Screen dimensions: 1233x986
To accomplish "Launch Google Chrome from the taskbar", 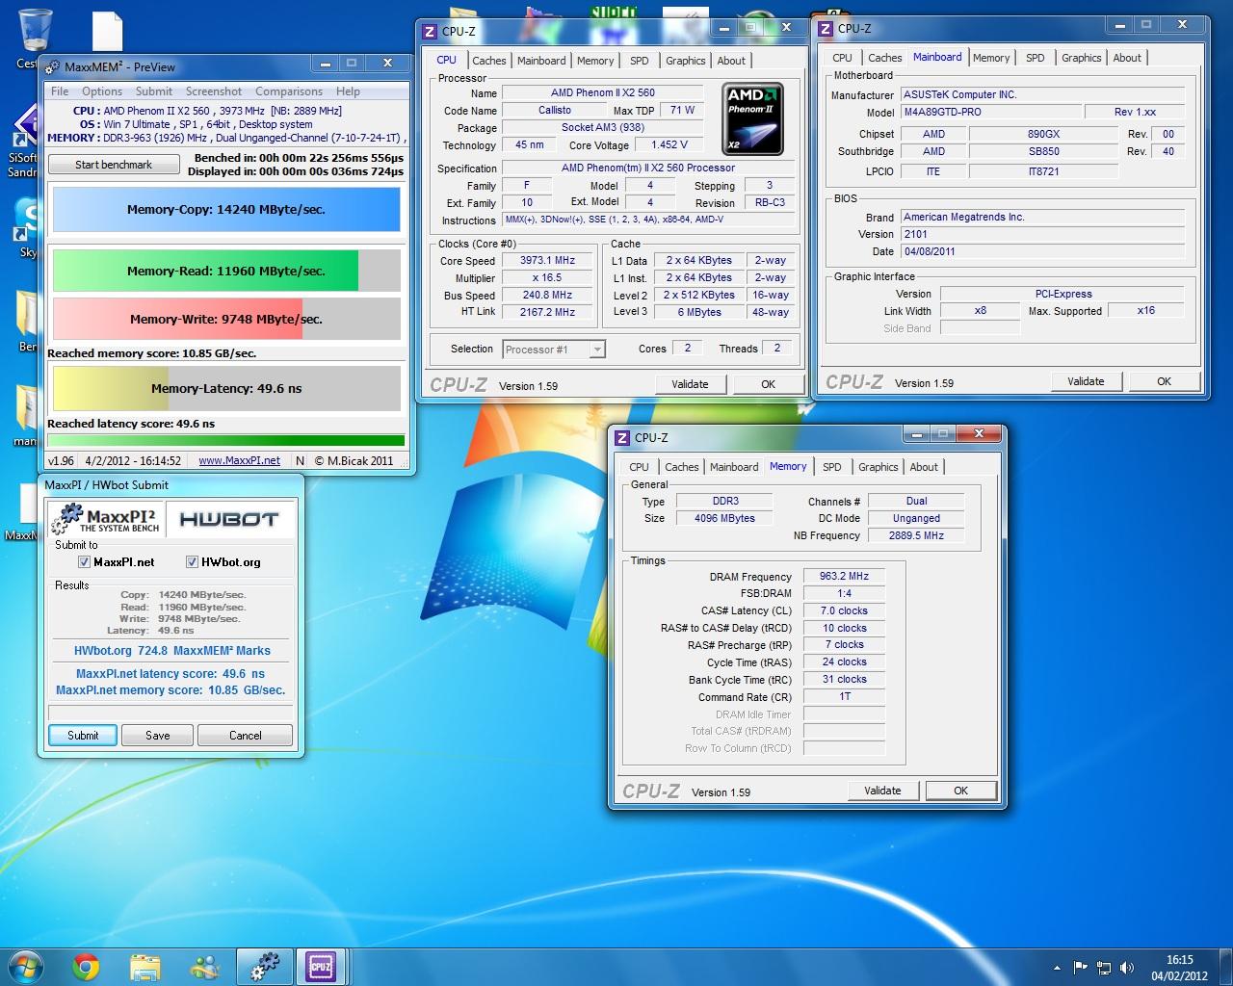I will click(86, 966).
